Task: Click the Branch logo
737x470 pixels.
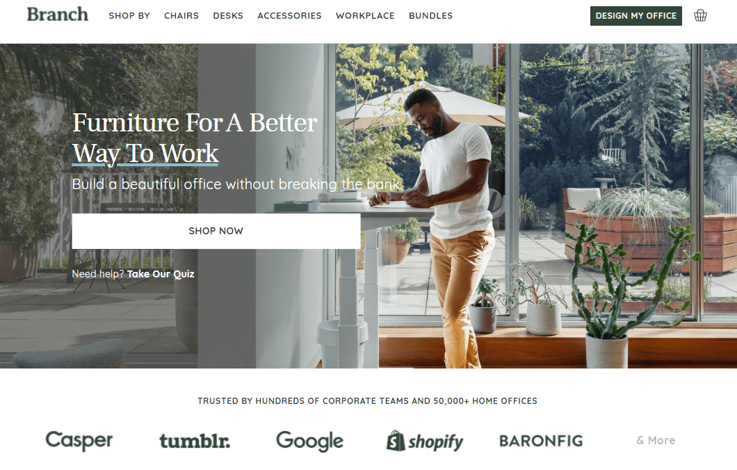Action: 57,15
